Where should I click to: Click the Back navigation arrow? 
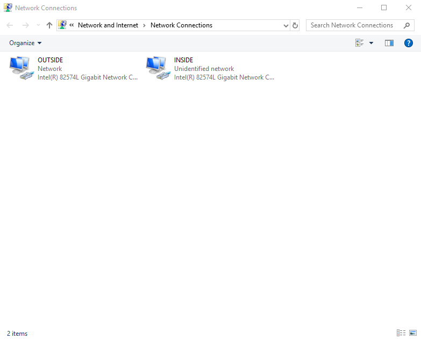[10, 25]
